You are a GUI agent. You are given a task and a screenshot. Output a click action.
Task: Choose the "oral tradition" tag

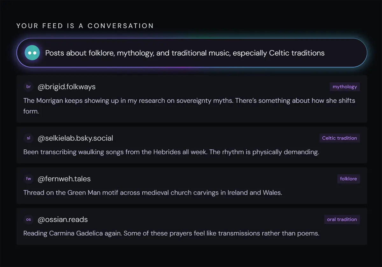tap(342, 220)
